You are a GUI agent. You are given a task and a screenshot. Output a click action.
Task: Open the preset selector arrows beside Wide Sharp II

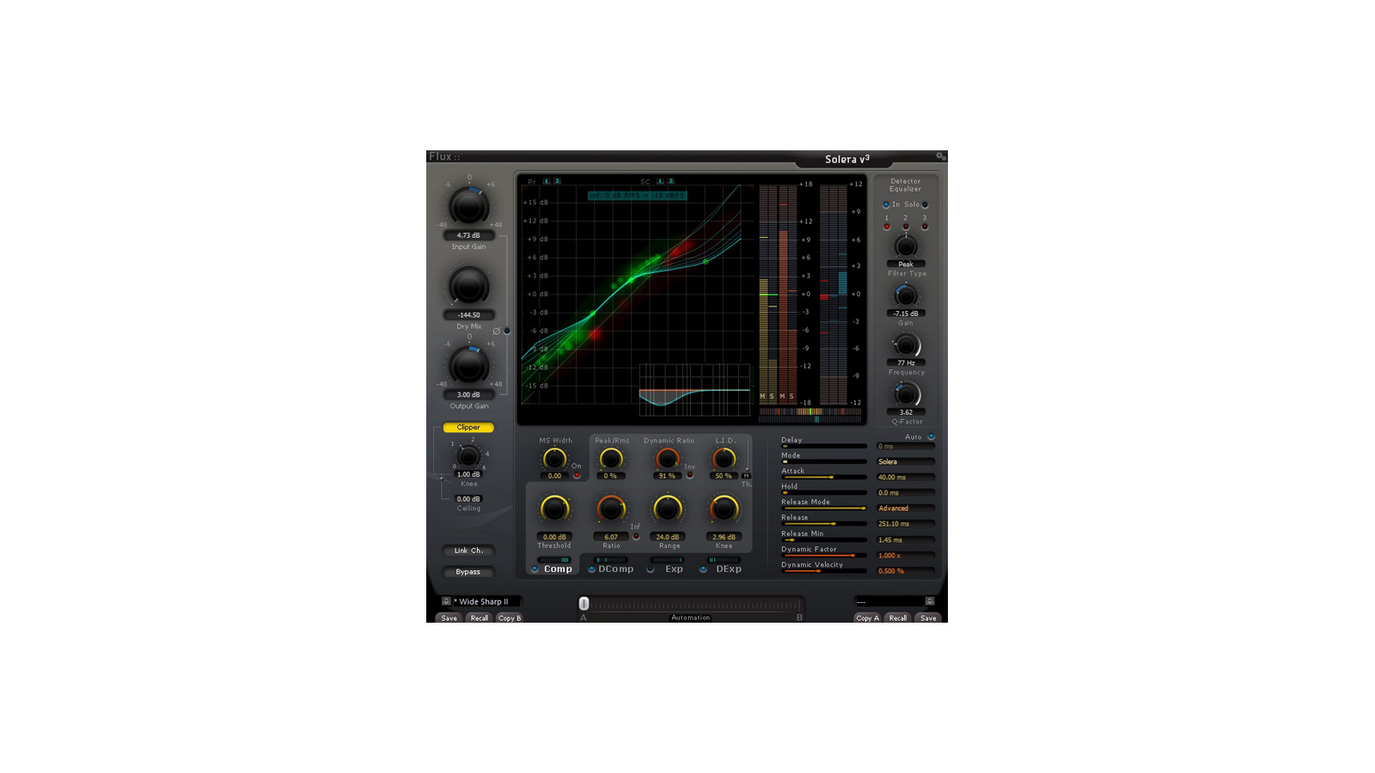pos(446,601)
